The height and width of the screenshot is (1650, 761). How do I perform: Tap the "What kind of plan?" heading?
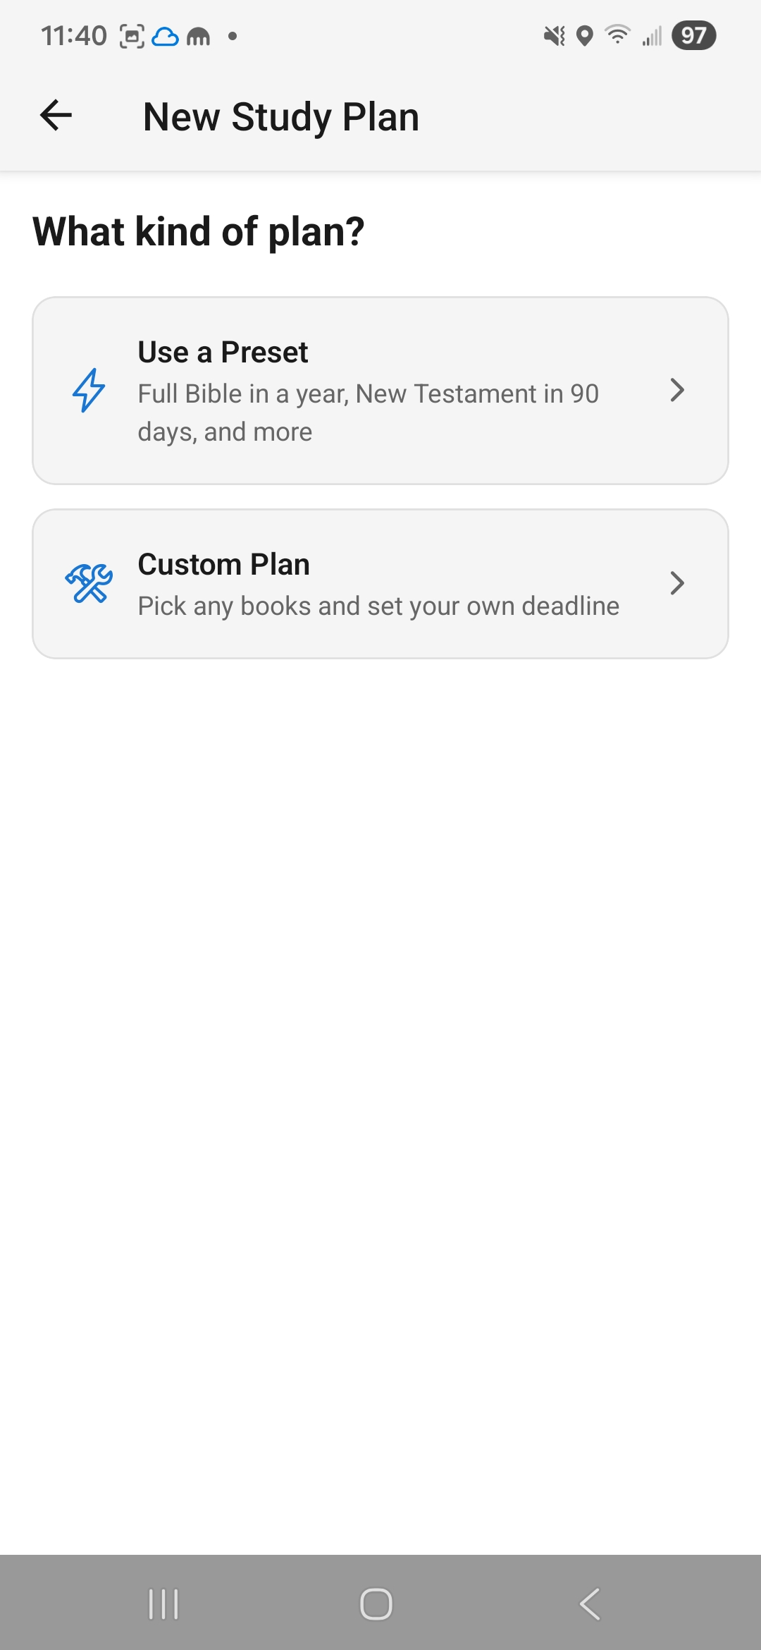(199, 231)
